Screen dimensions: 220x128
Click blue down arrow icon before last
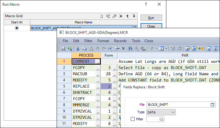(209, 49)
